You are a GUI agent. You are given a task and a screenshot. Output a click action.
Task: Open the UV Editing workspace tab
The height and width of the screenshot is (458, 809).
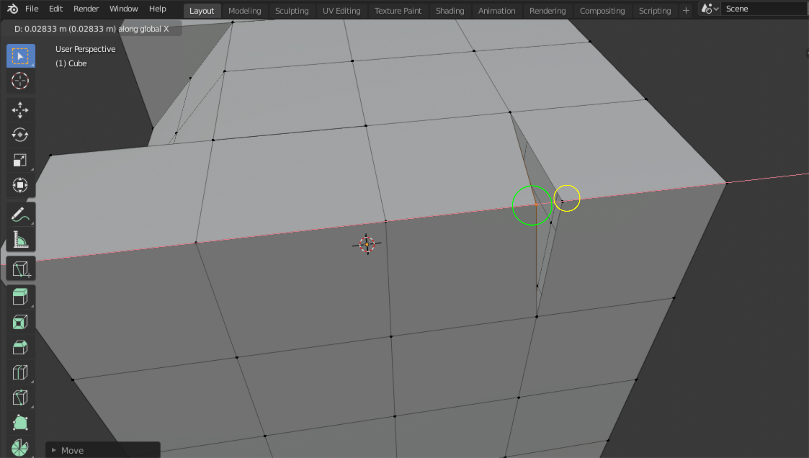pos(342,11)
